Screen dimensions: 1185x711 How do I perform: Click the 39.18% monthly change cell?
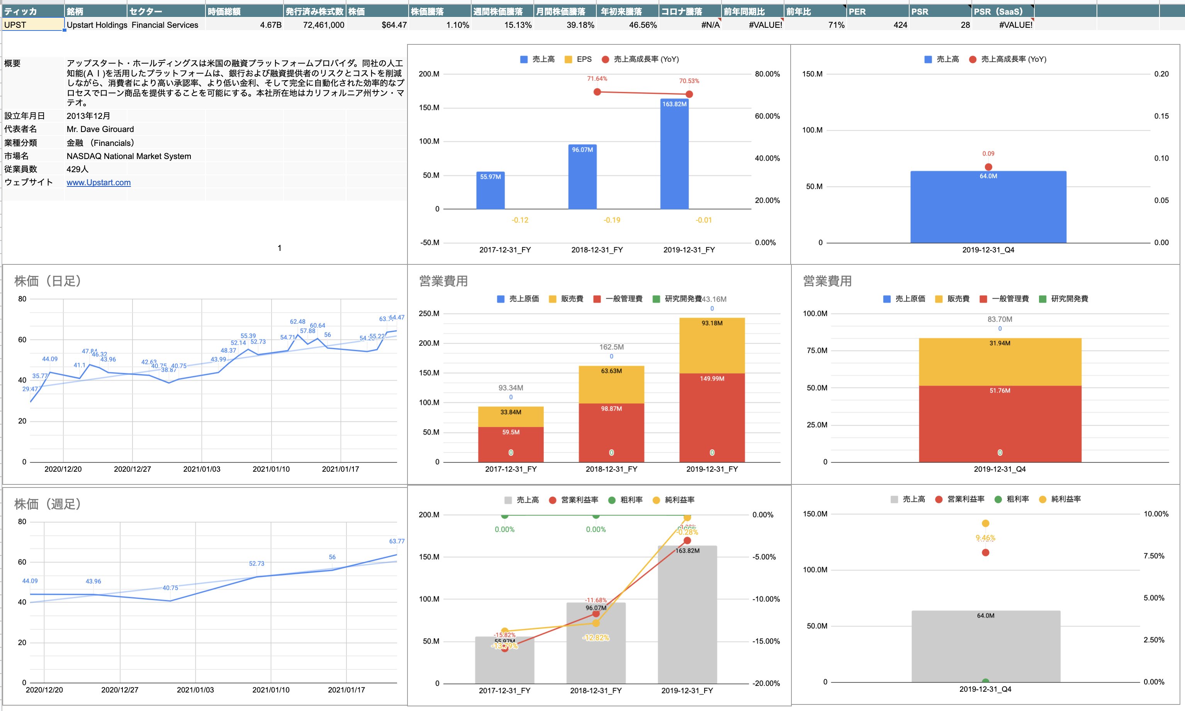point(565,24)
